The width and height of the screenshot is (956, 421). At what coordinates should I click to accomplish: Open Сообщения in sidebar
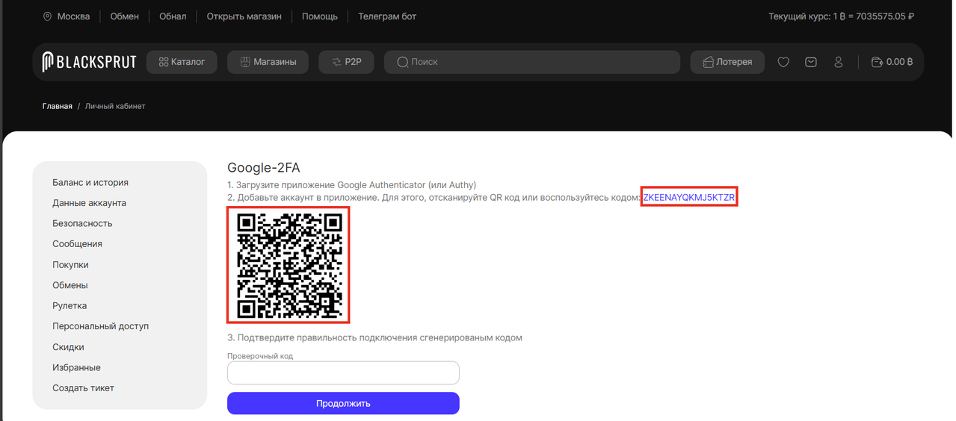(x=77, y=244)
